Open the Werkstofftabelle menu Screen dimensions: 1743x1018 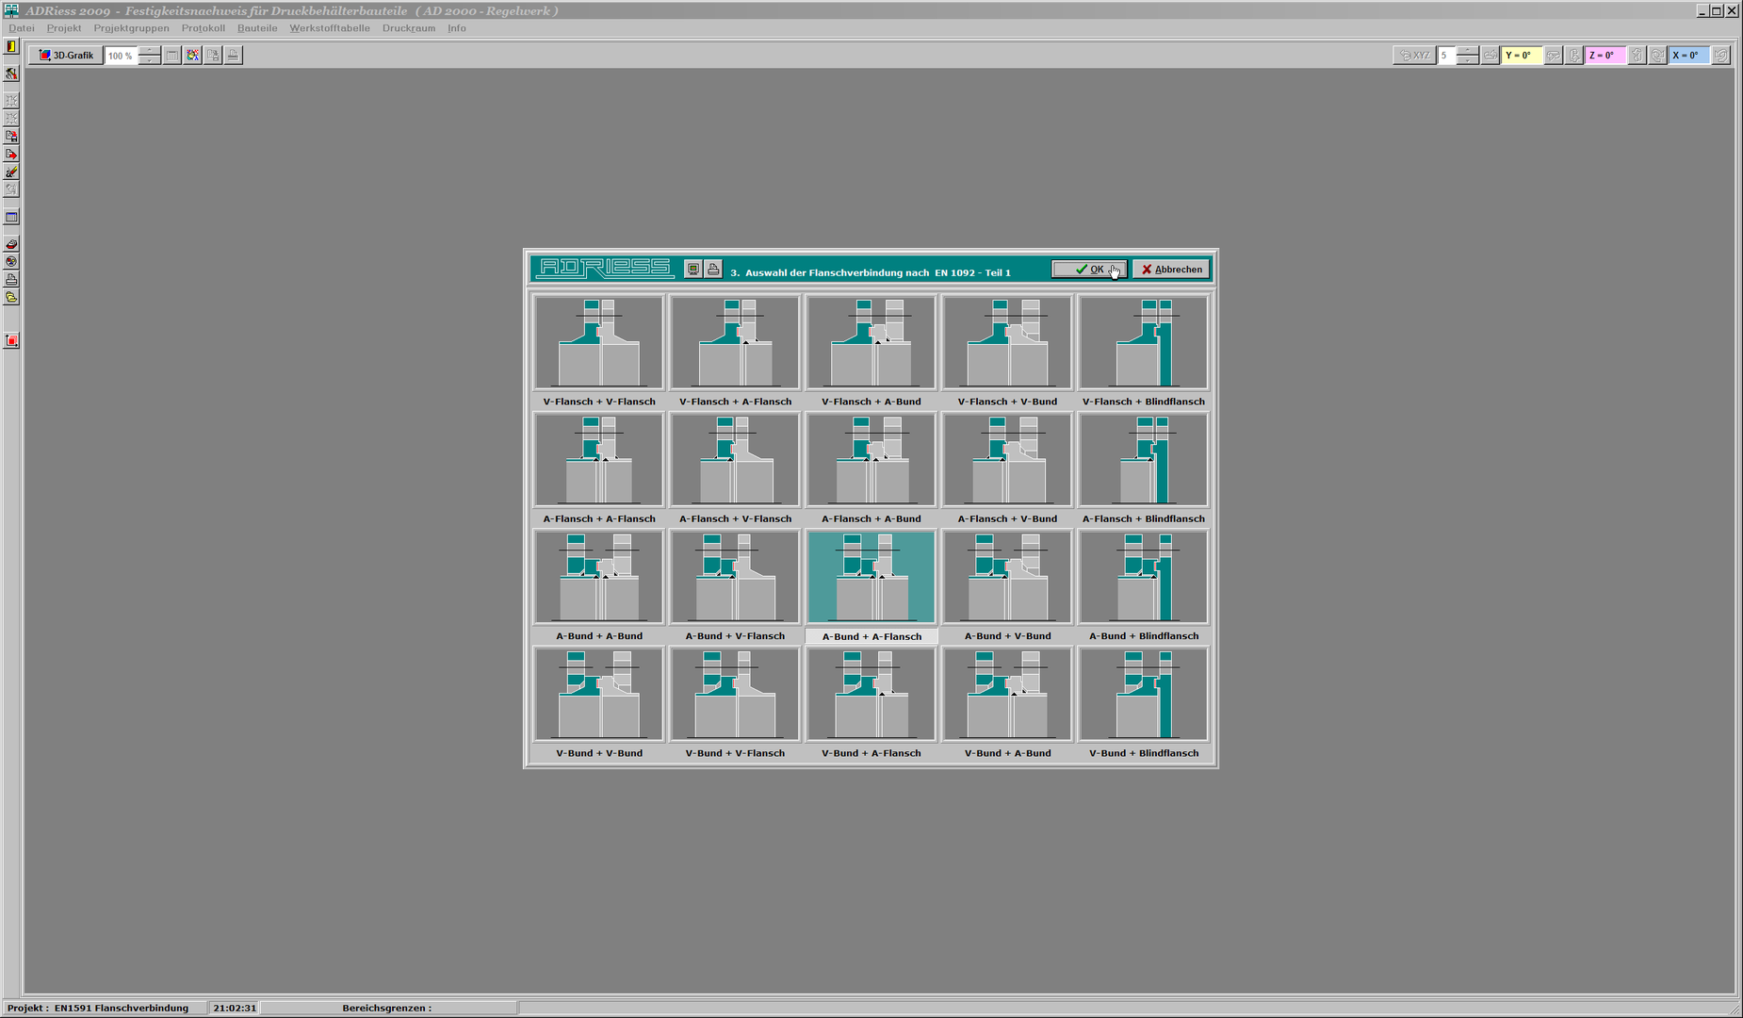(x=329, y=28)
